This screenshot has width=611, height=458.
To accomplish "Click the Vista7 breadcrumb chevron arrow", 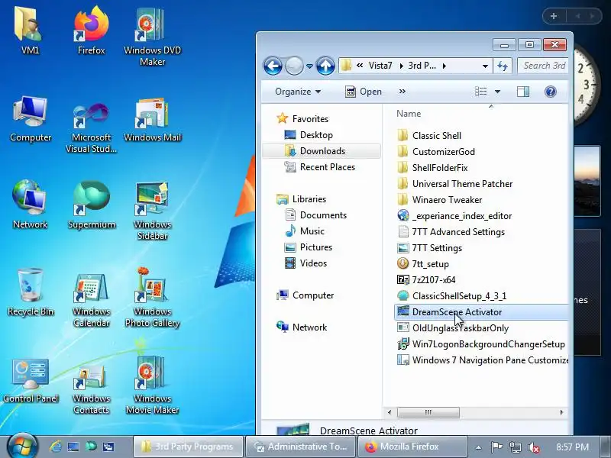I will tap(401, 66).
